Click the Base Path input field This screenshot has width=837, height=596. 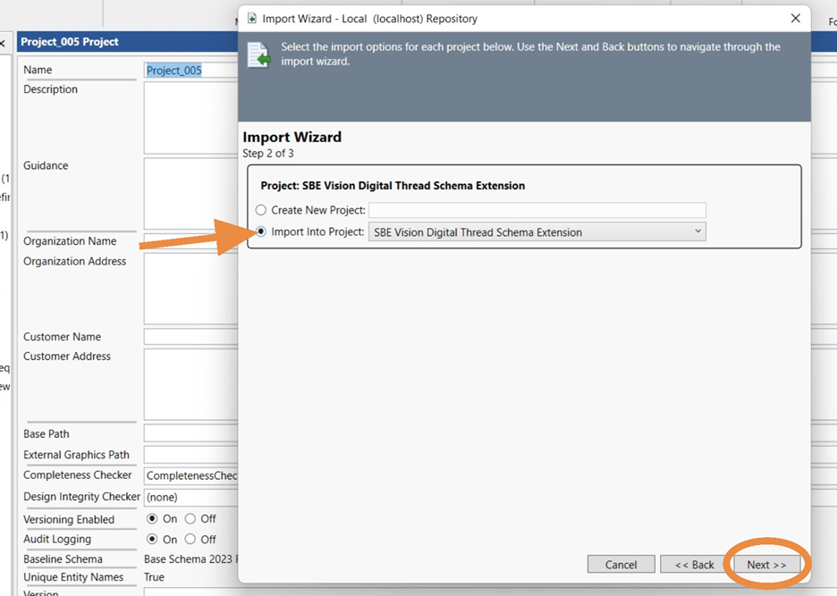[190, 434]
